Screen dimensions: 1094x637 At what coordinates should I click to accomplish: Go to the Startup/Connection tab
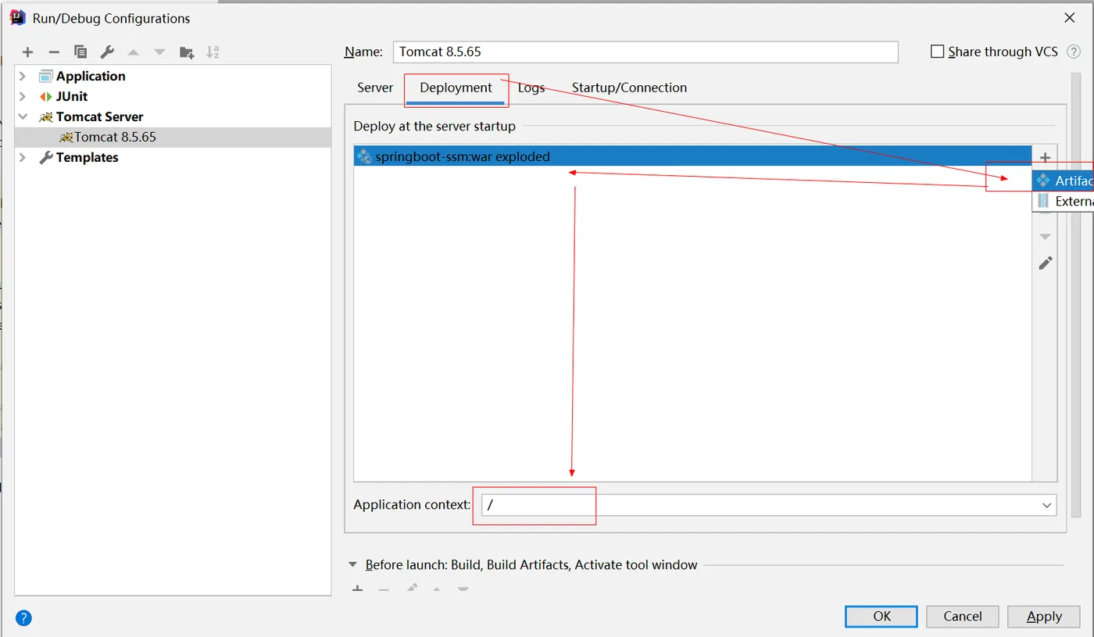pyautogui.click(x=629, y=88)
